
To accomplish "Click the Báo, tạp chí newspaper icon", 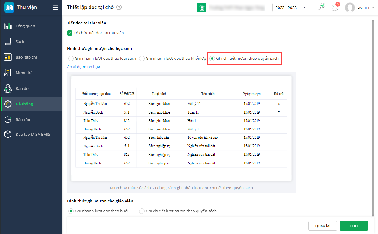I will pos(8,57).
